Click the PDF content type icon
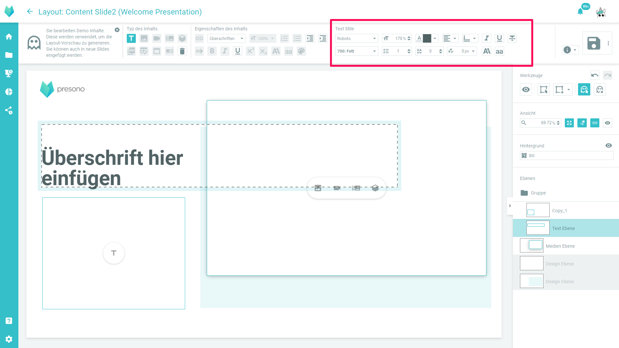Image resolution: width=619 pixels, height=348 pixels. (x=131, y=51)
